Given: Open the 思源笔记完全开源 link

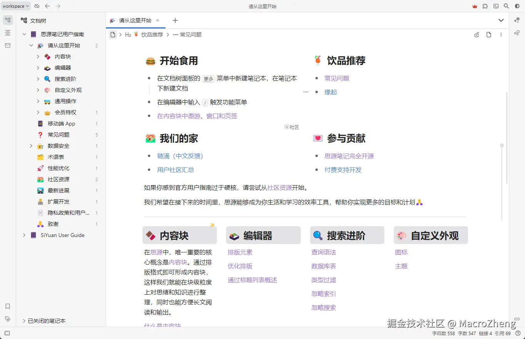Looking at the screenshot, I should pos(349,156).
